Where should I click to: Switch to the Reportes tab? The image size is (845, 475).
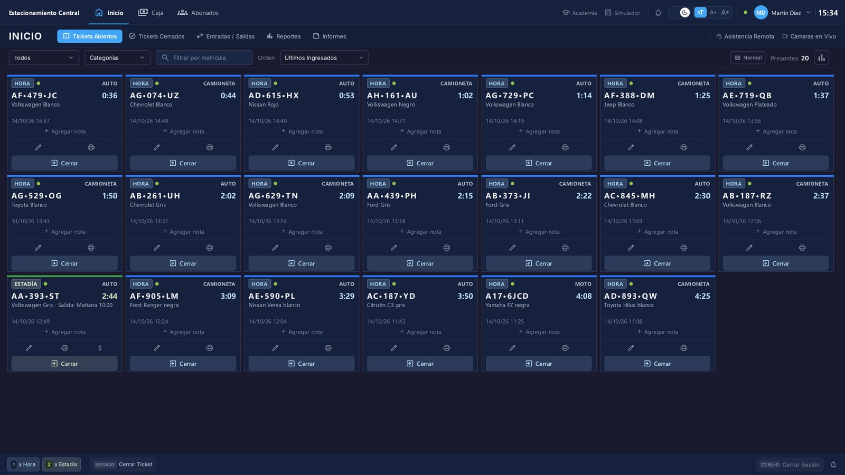[284, 36]
